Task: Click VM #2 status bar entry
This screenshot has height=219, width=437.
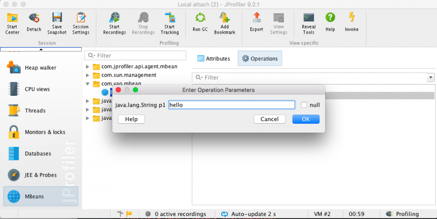Action: point(322,214)
